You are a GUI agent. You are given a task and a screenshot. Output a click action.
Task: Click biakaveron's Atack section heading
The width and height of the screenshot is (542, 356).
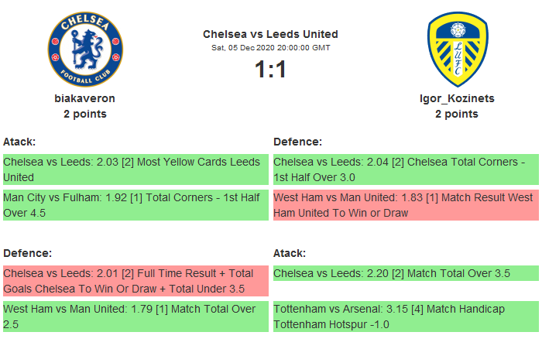(19, 142)
